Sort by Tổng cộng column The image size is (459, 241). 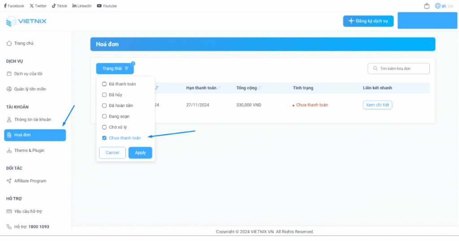point(260,88)
